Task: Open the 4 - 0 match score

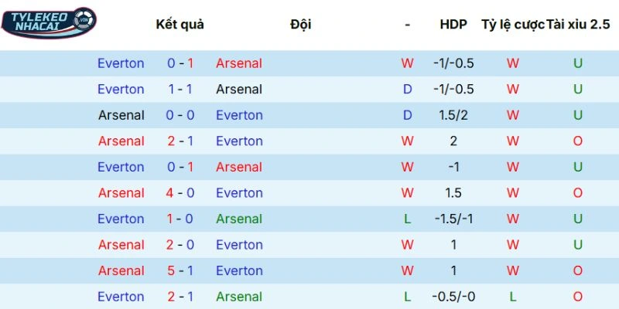Action: pyautogui.click(x=180, y=193)
